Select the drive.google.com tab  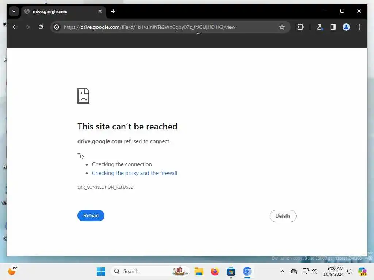pyautogui.click(x=63, y=11)
